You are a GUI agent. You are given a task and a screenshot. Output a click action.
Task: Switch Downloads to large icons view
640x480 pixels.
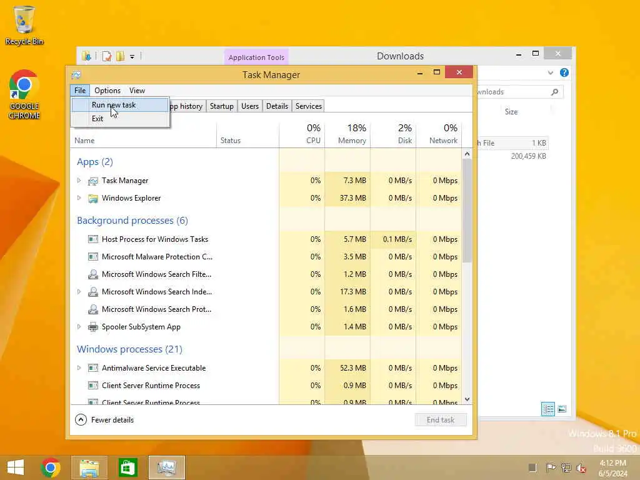click(x=562, y=409)
